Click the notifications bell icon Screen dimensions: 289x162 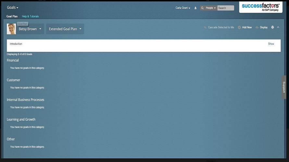point(195,8)
